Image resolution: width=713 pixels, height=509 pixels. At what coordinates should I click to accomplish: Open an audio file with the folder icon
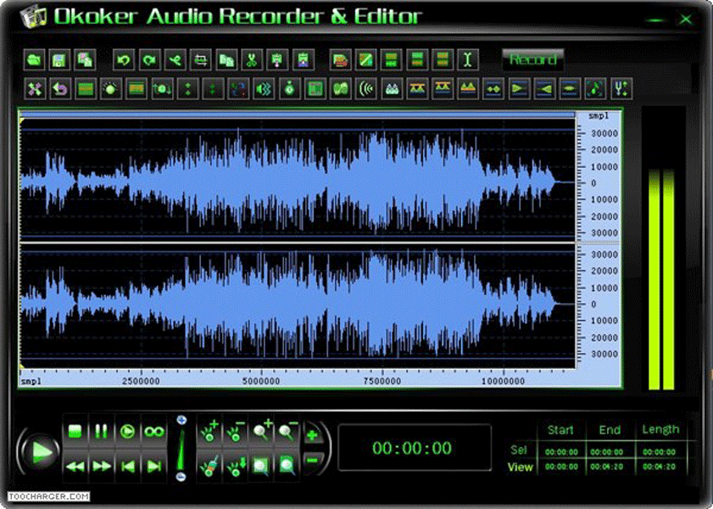tap(34, 60)
